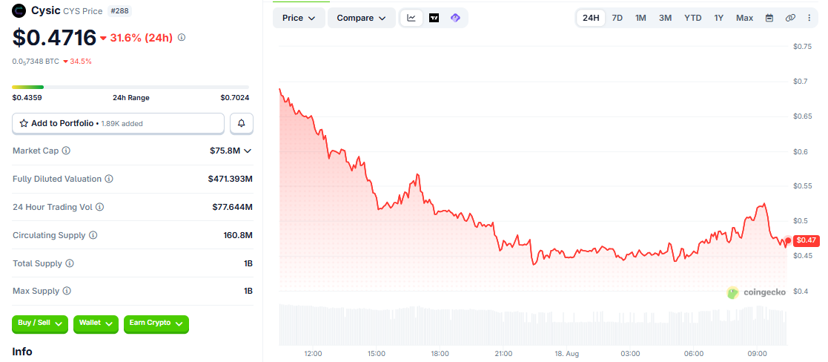
Task: Open the Compare dropdown
Action: (362, 18)
